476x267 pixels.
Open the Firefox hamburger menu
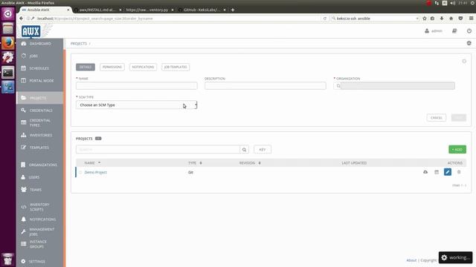pos(471,19)
